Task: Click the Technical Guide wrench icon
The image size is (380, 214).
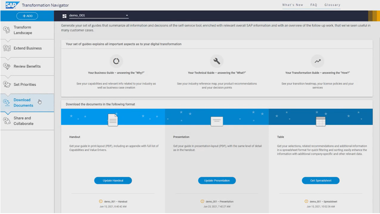Action: coord(217,61)
